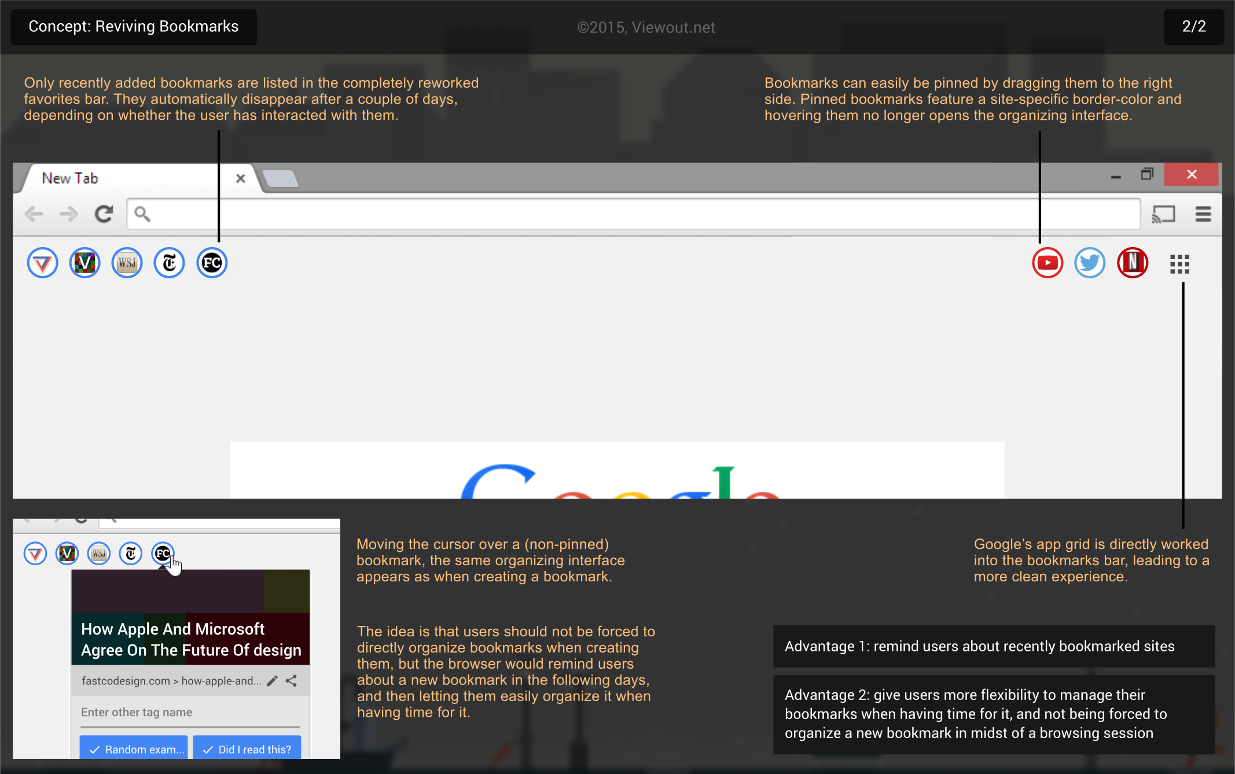Screen dimensions: 1235x774
Task: Open the NY Times bookmark in the main bar
Action: click(x=169, y=263)
